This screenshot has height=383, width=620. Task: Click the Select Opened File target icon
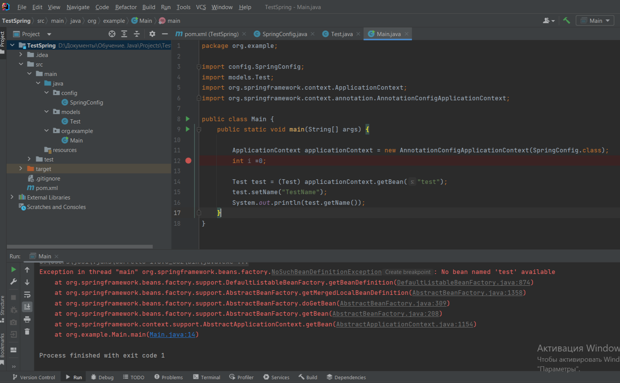pos(112,34)
